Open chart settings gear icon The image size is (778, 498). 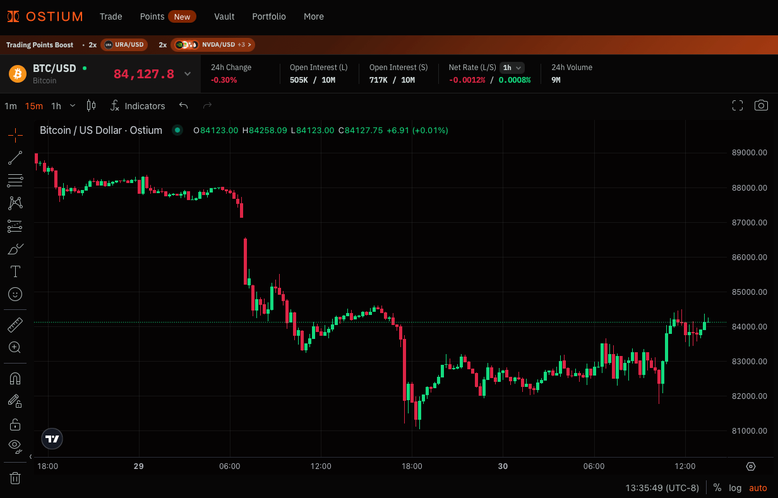pyautogui.click(x=751, y=466)
